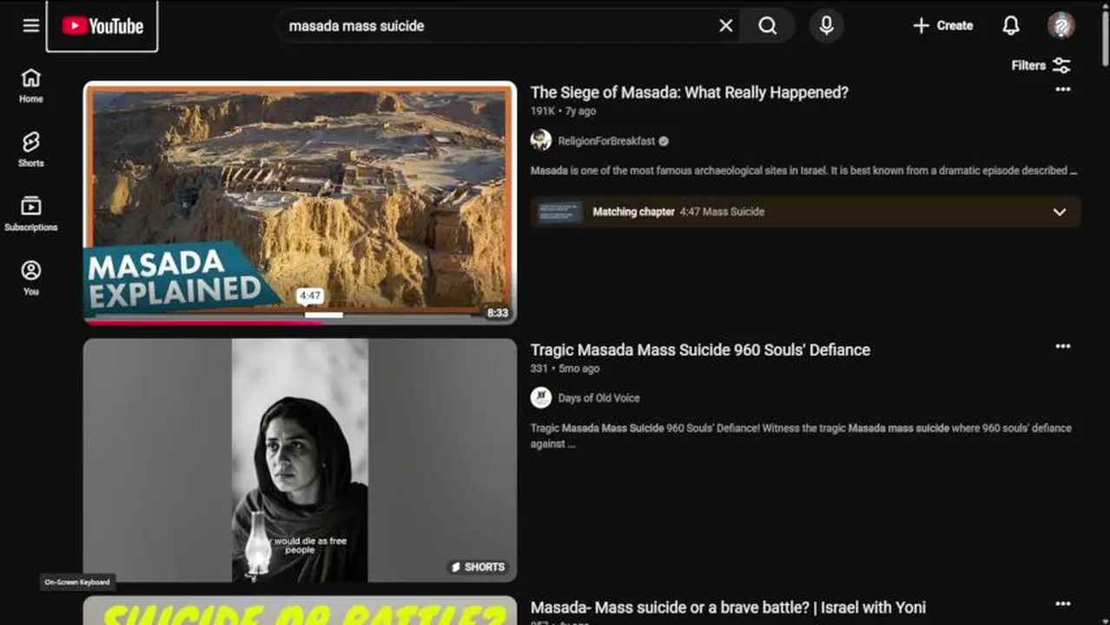Viewport: 1110px width, 625px height.
Task: Open the You section
Action: (x=31, y=279)
